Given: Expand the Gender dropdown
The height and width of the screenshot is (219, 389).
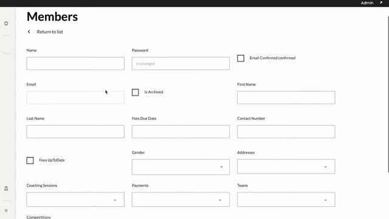Looking at the screenshot, I should point(181,167).
